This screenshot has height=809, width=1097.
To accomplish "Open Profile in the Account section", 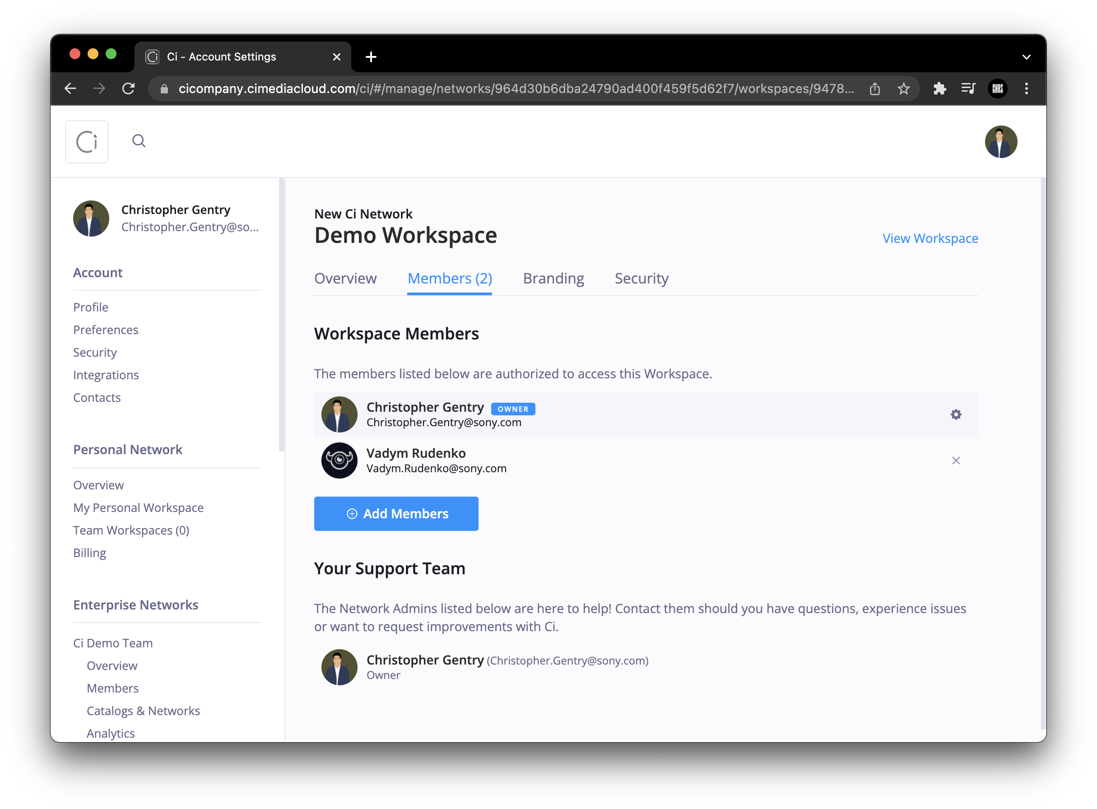I will 91,307.
